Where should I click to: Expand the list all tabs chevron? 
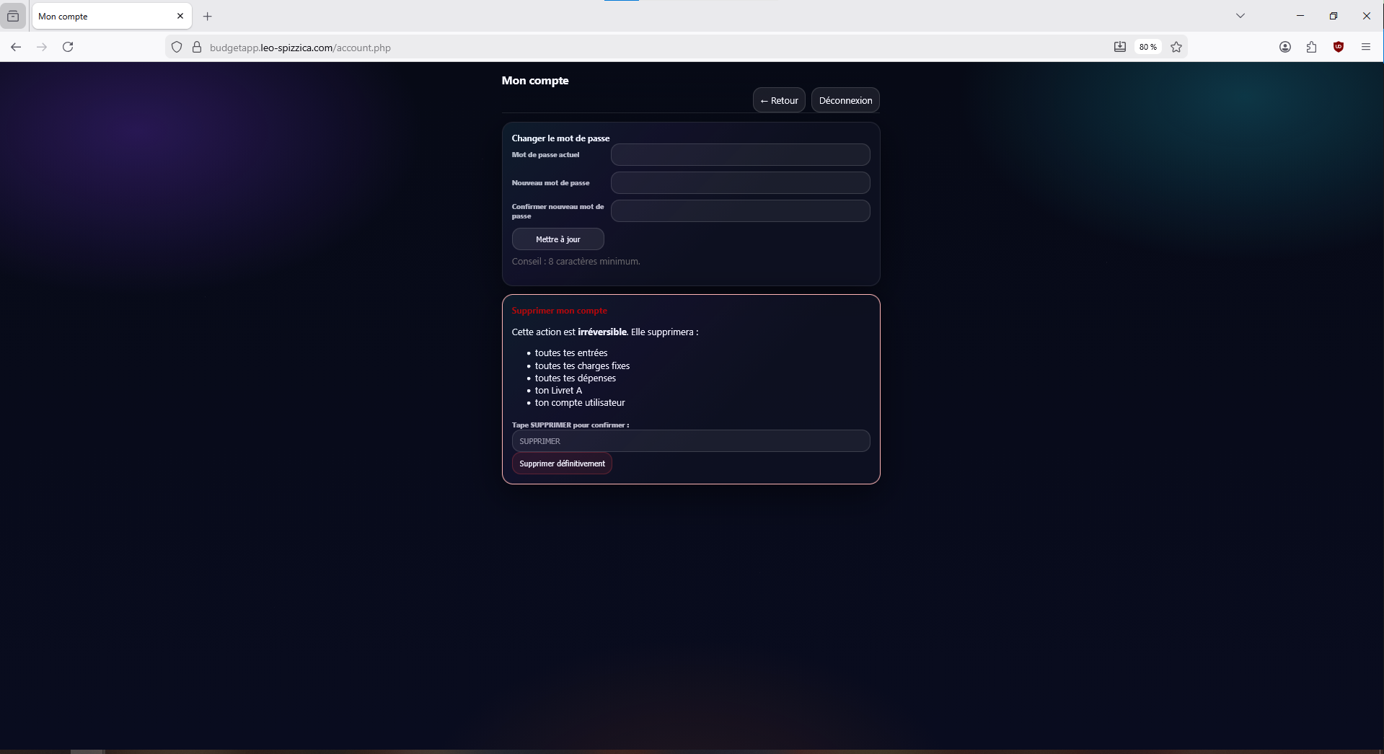pos(1240,16)
